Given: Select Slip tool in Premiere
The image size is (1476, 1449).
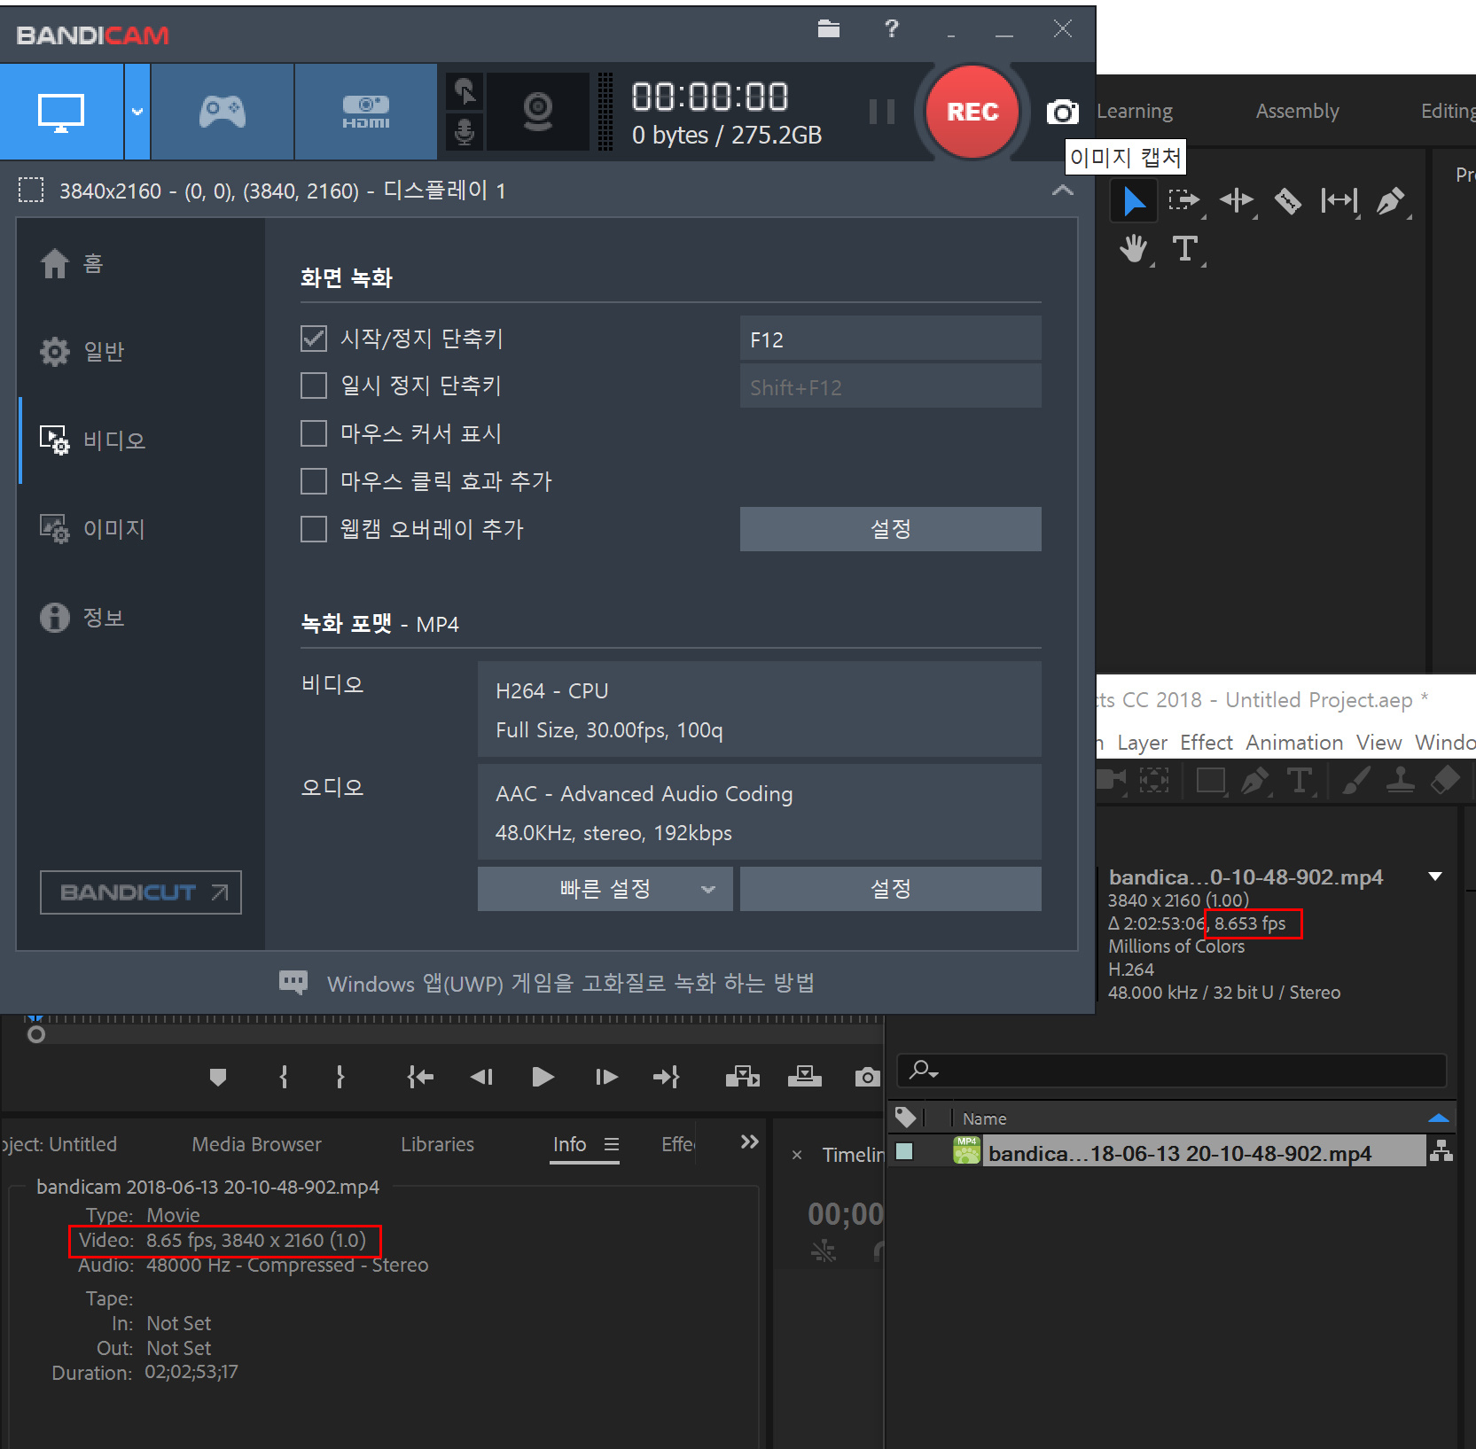Looking at the screenshot, I should tap(1339, 201).
